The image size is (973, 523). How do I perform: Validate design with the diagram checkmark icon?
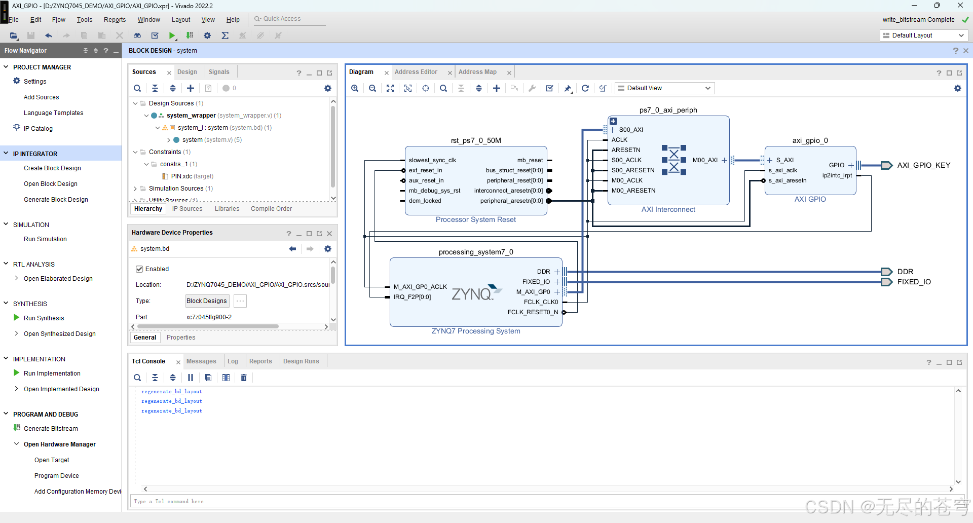click(550, 88)
